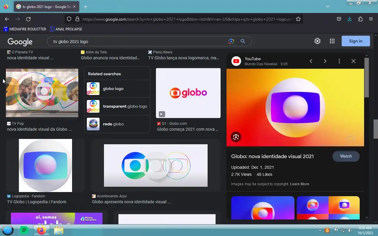This screenshot has height=236, width=378.
Task: Click the shield tracking protection icon
Action: click(x=69, y=19)
